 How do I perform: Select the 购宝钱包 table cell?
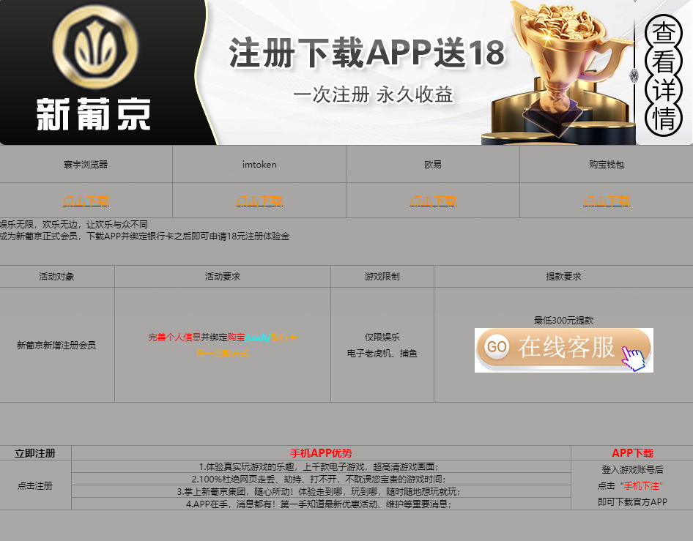(x=607, y=164)
